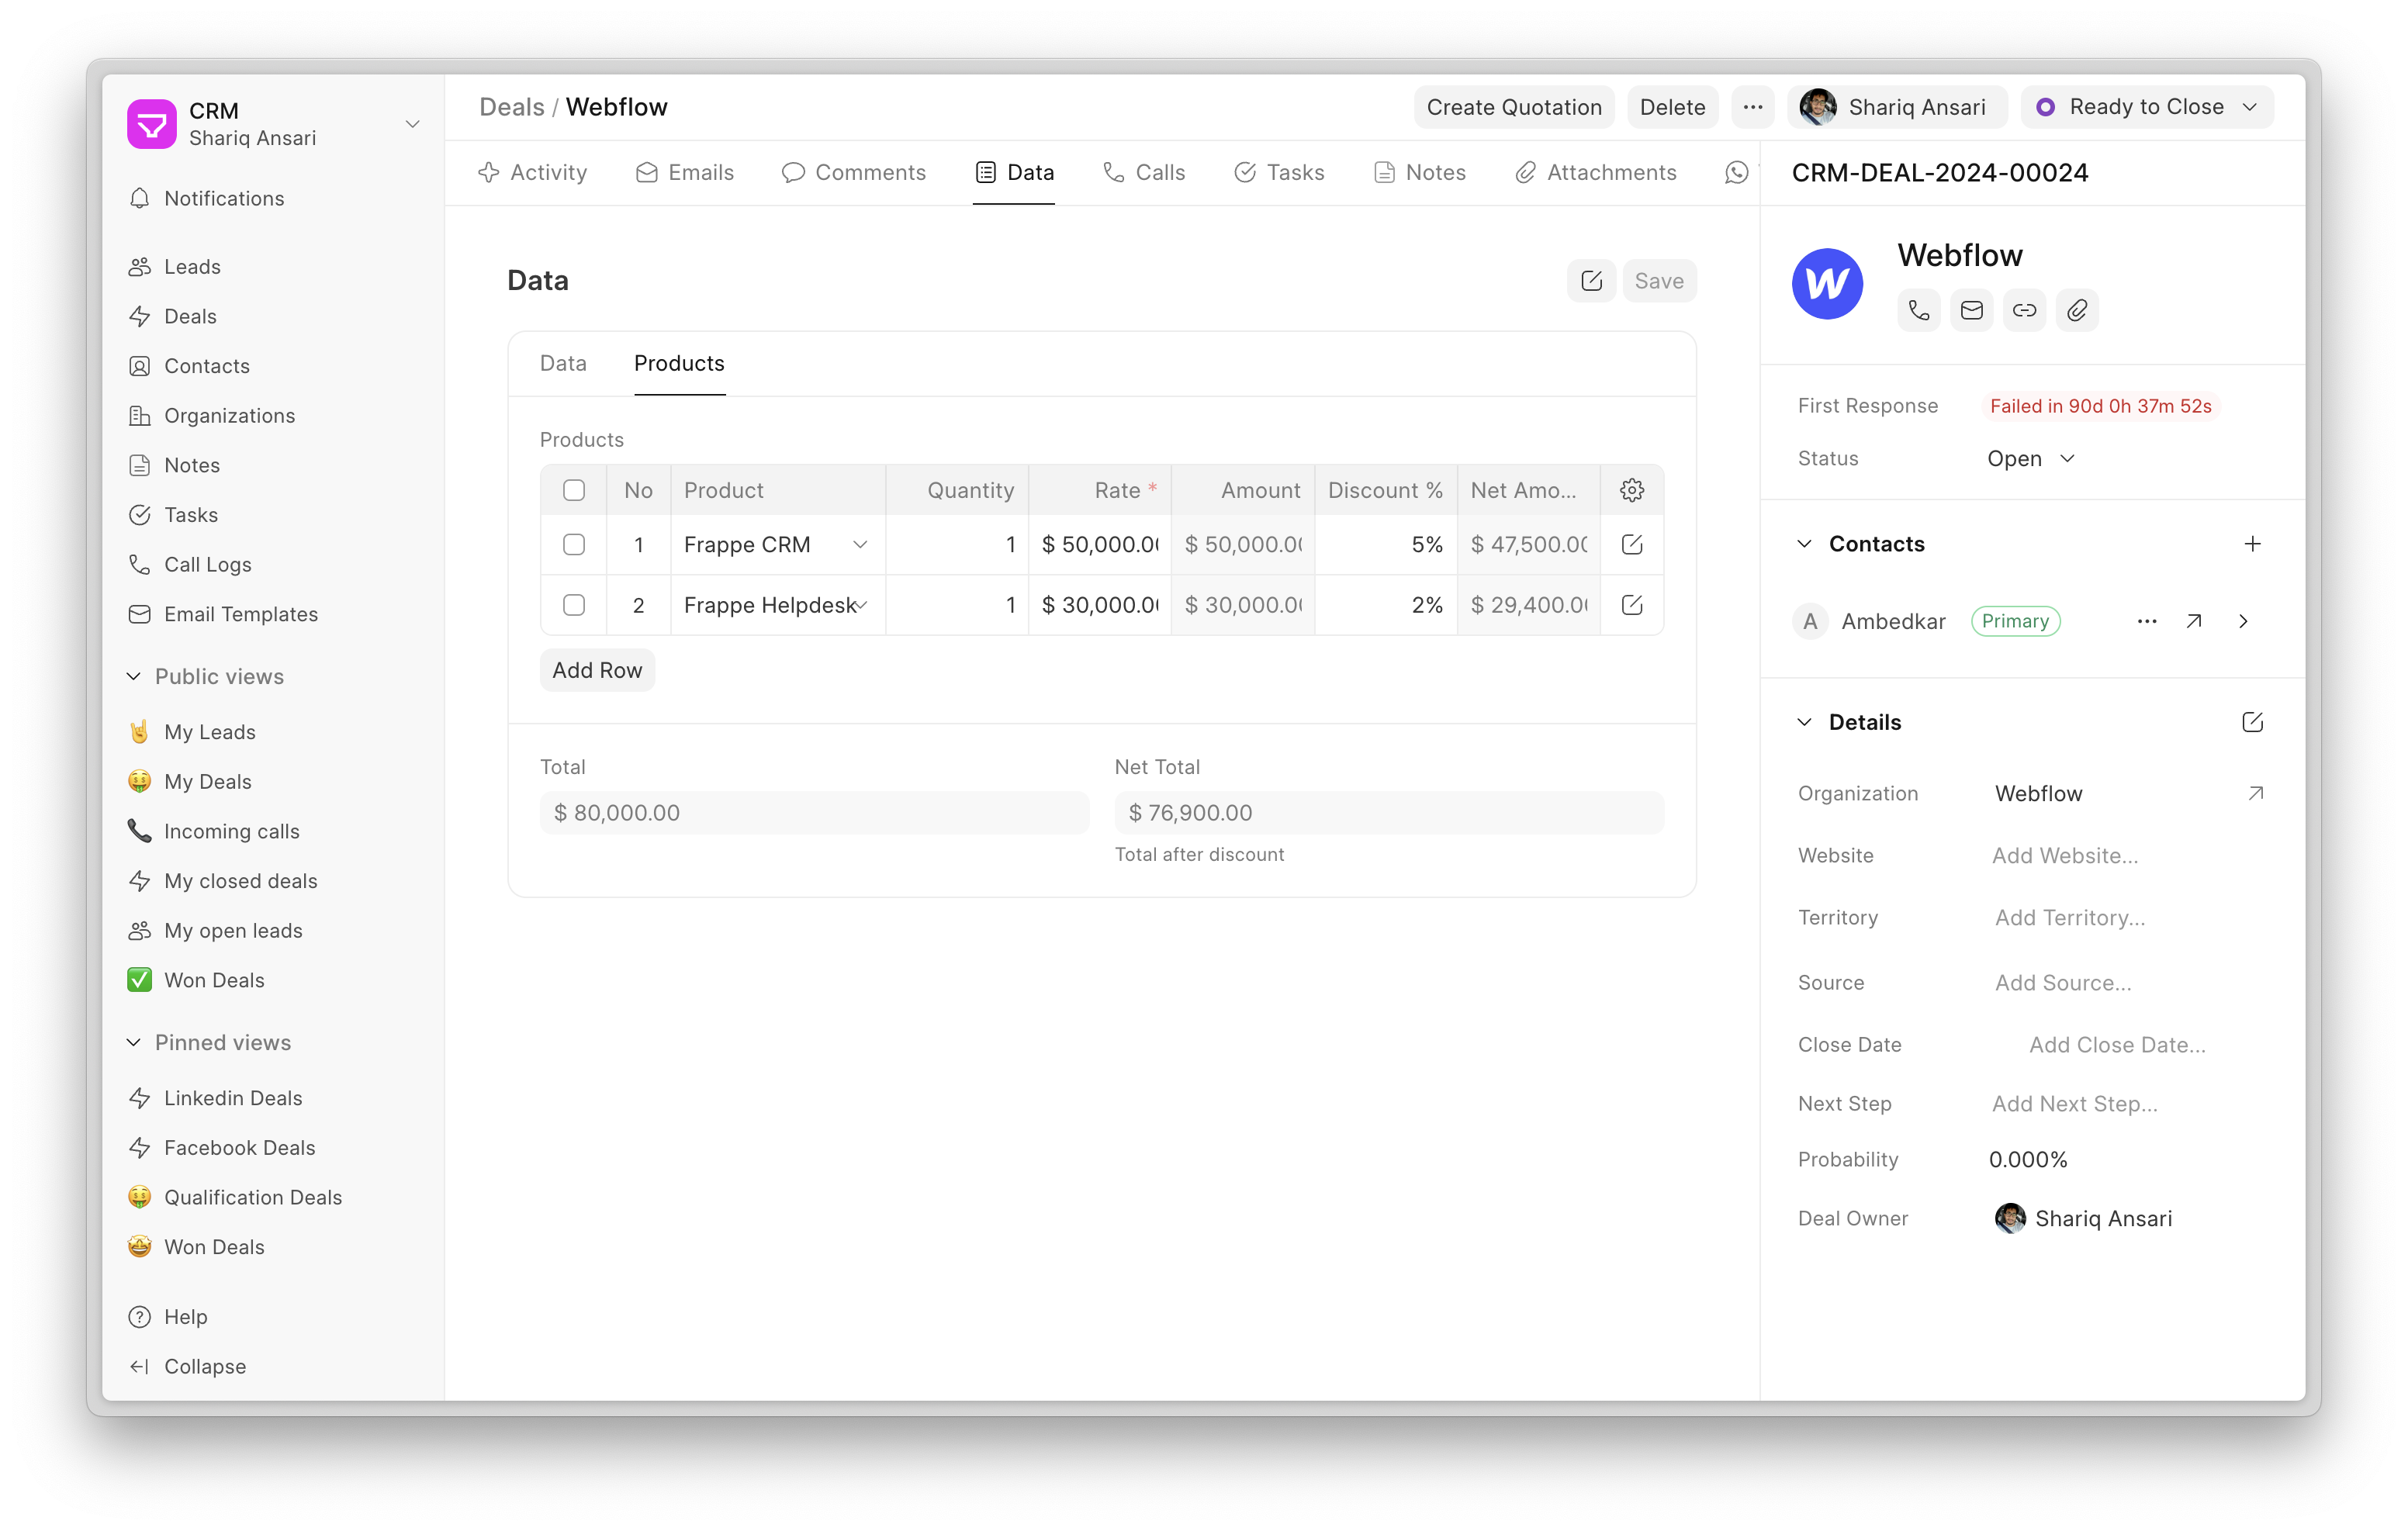Expand the Ambedkar contact chevron
This screenshot has width=2408, height=1531.
click(x=2243, y=621)
